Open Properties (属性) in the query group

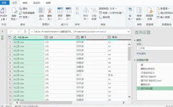(23, 9)
